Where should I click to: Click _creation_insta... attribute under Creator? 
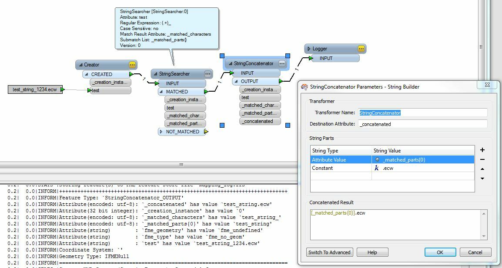(x=110, y=82)
